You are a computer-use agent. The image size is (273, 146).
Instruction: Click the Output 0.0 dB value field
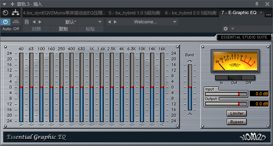point(259,104)
